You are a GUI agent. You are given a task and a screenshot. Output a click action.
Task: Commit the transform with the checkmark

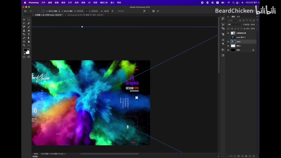[x=158, y=11]
